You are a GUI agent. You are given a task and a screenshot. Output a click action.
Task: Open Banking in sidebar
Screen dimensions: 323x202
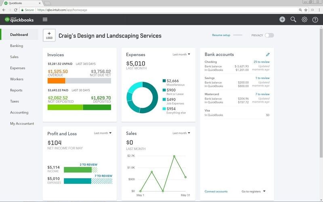click(x=17, y=46)
